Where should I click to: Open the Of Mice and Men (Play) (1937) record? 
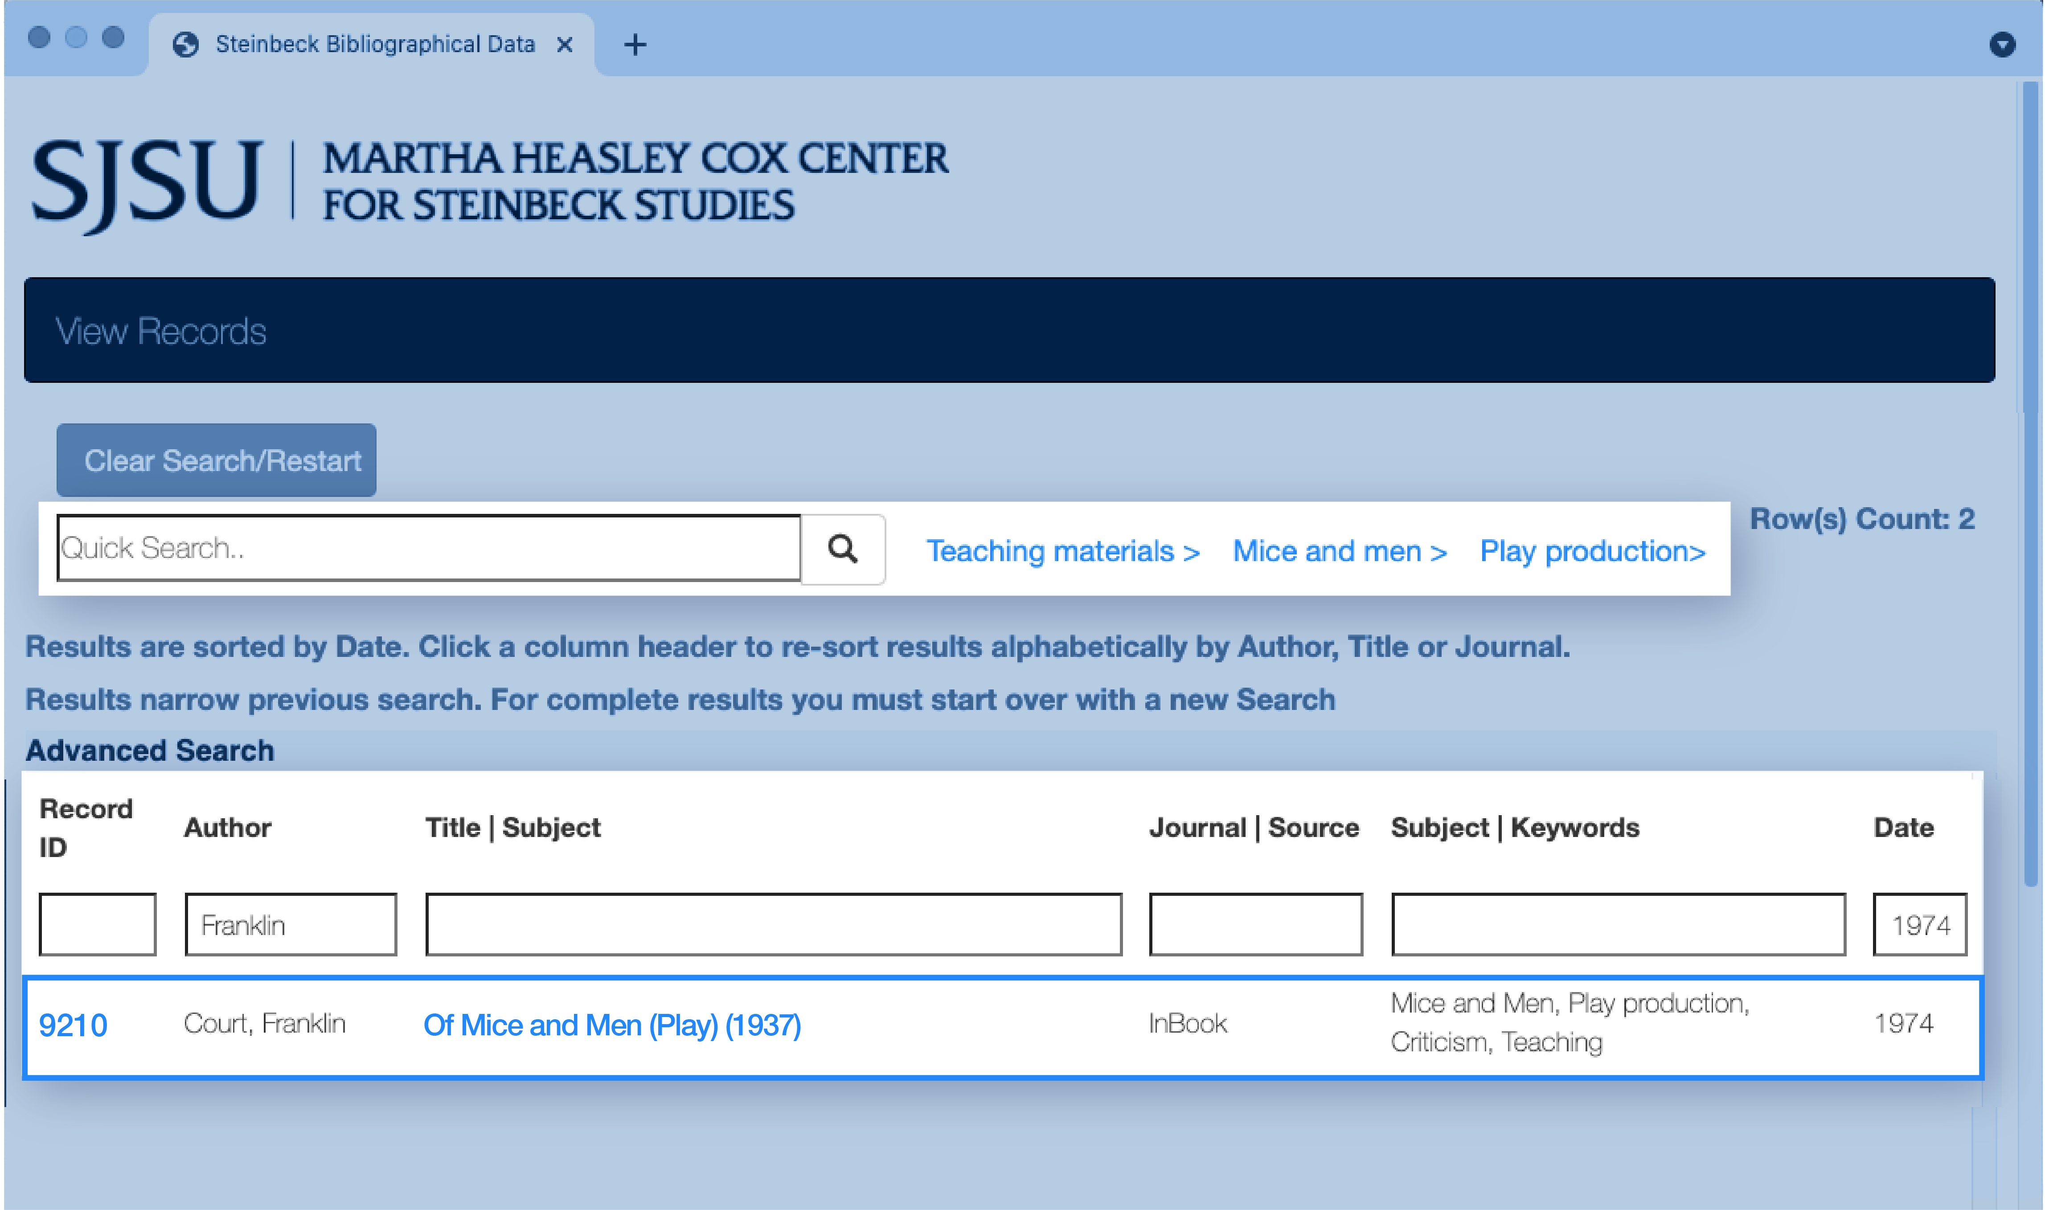[612, 1025]
